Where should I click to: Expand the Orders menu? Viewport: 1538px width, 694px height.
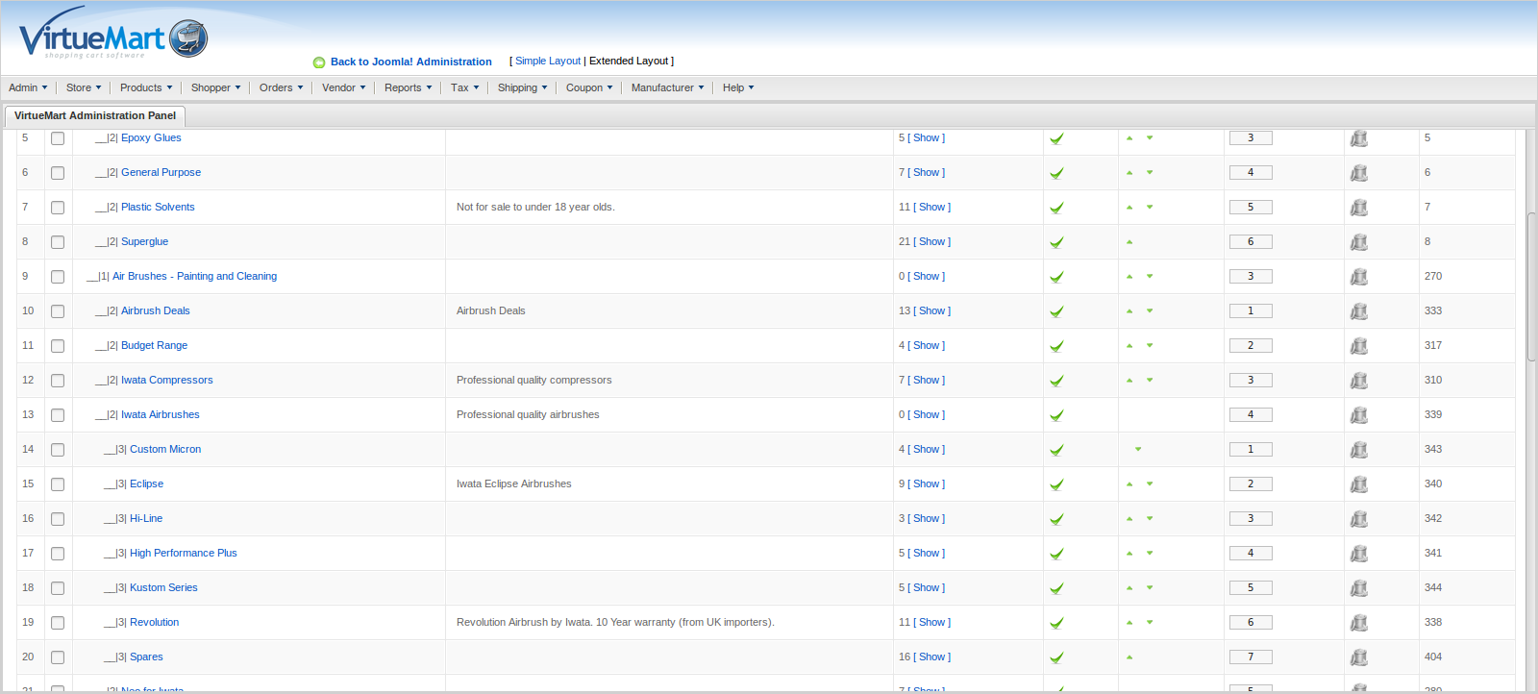click(281, 87)
